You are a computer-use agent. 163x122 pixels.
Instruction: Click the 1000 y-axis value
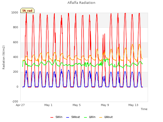click(x=15, y=12)
